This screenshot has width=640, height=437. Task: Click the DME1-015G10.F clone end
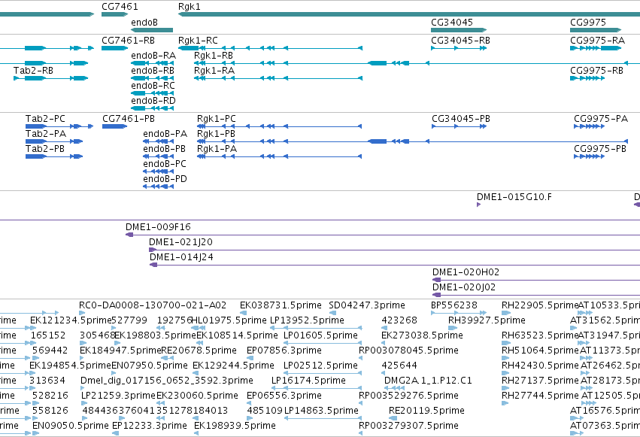point(479,205)
